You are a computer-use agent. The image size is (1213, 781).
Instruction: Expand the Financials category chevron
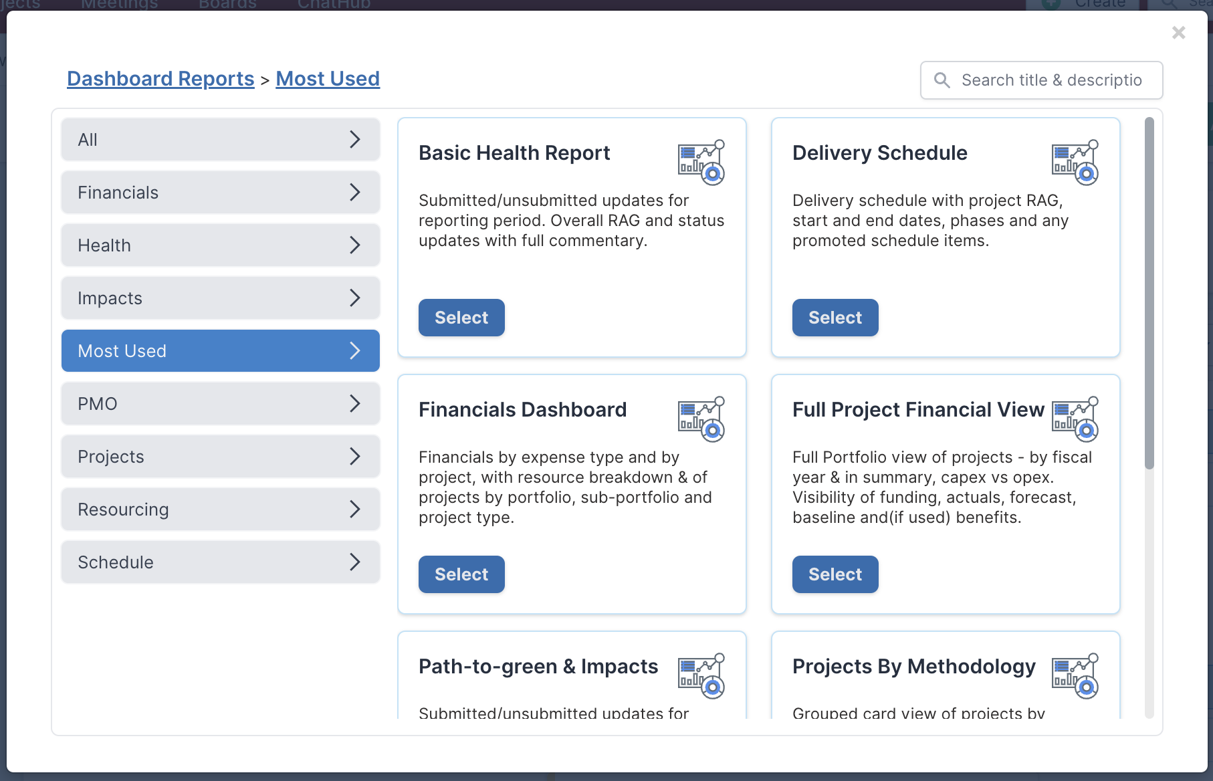click(x=355, y=193)
